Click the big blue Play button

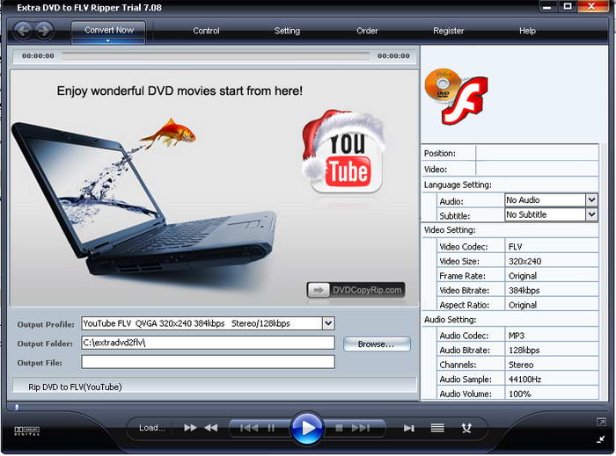(307, 428)
